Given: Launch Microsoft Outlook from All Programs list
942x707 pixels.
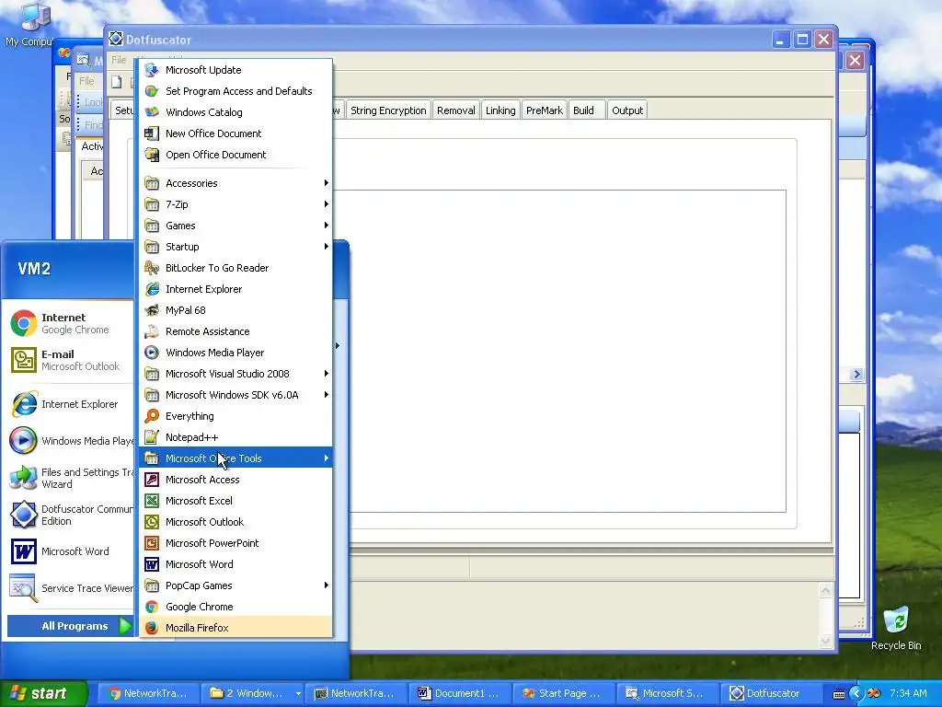Looking at the screenshot, I should coord(235,522).
